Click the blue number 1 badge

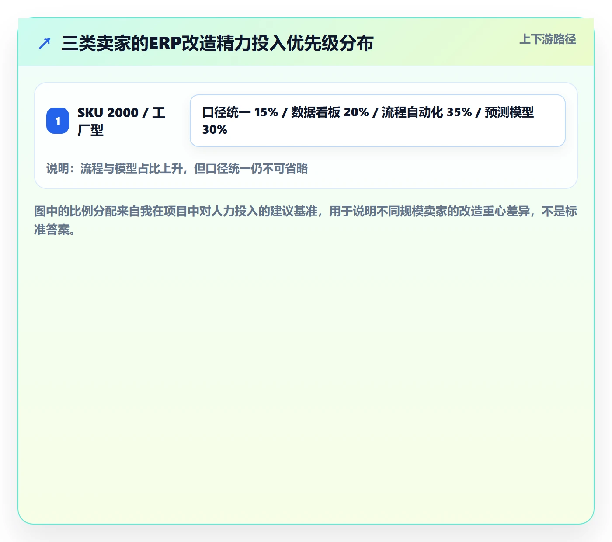pyautogui.click(x=58, y=121)
